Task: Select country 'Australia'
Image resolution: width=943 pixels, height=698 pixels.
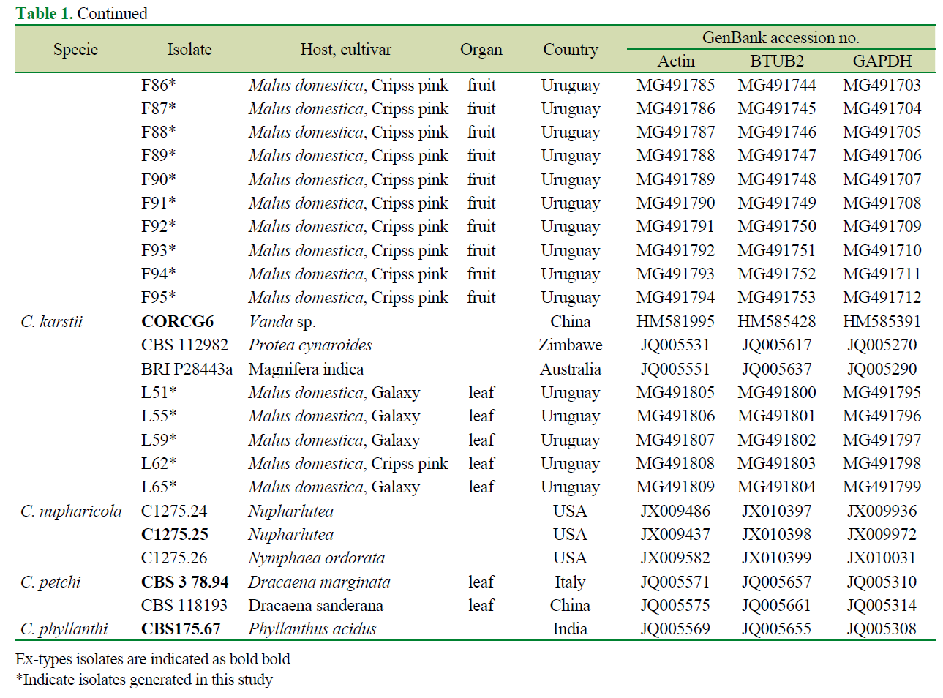Action: point(571,369)
